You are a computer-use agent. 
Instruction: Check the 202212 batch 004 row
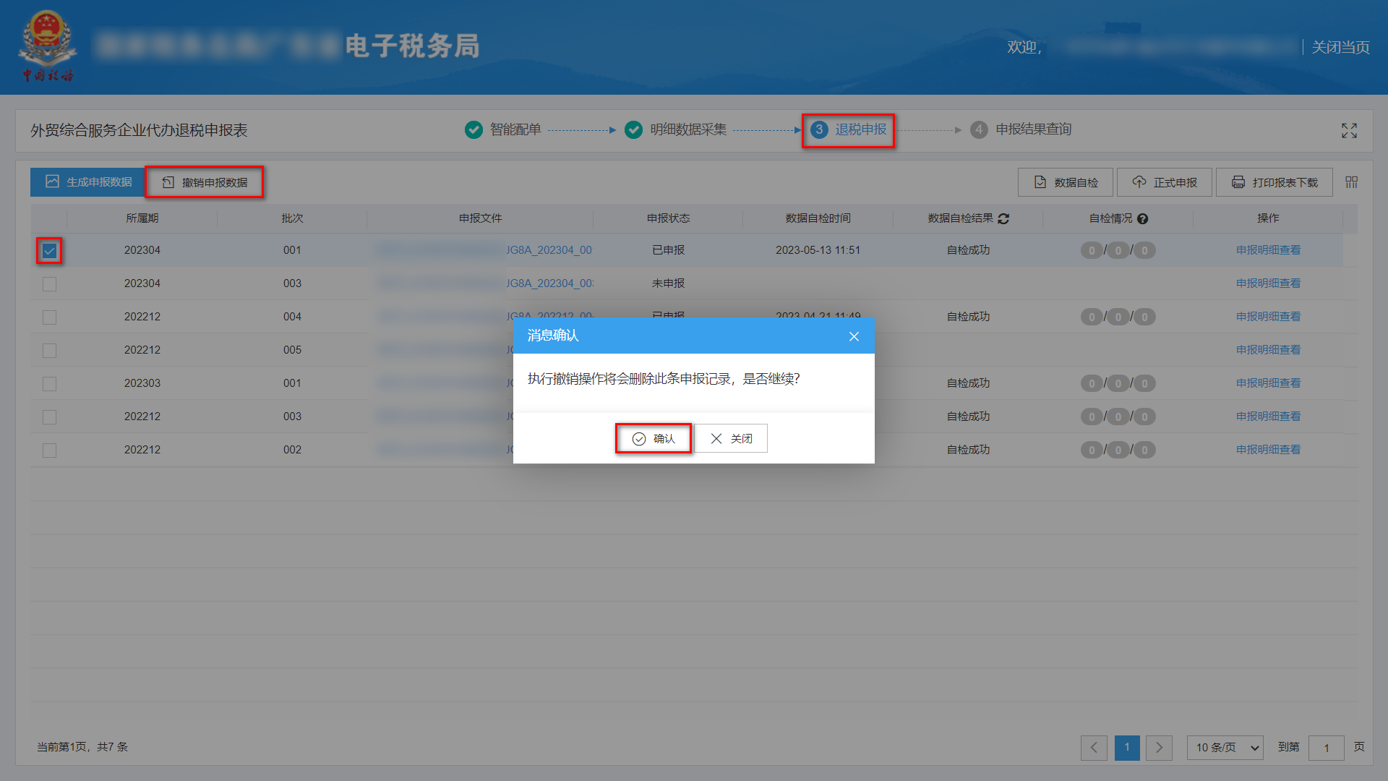pos(48,317)
